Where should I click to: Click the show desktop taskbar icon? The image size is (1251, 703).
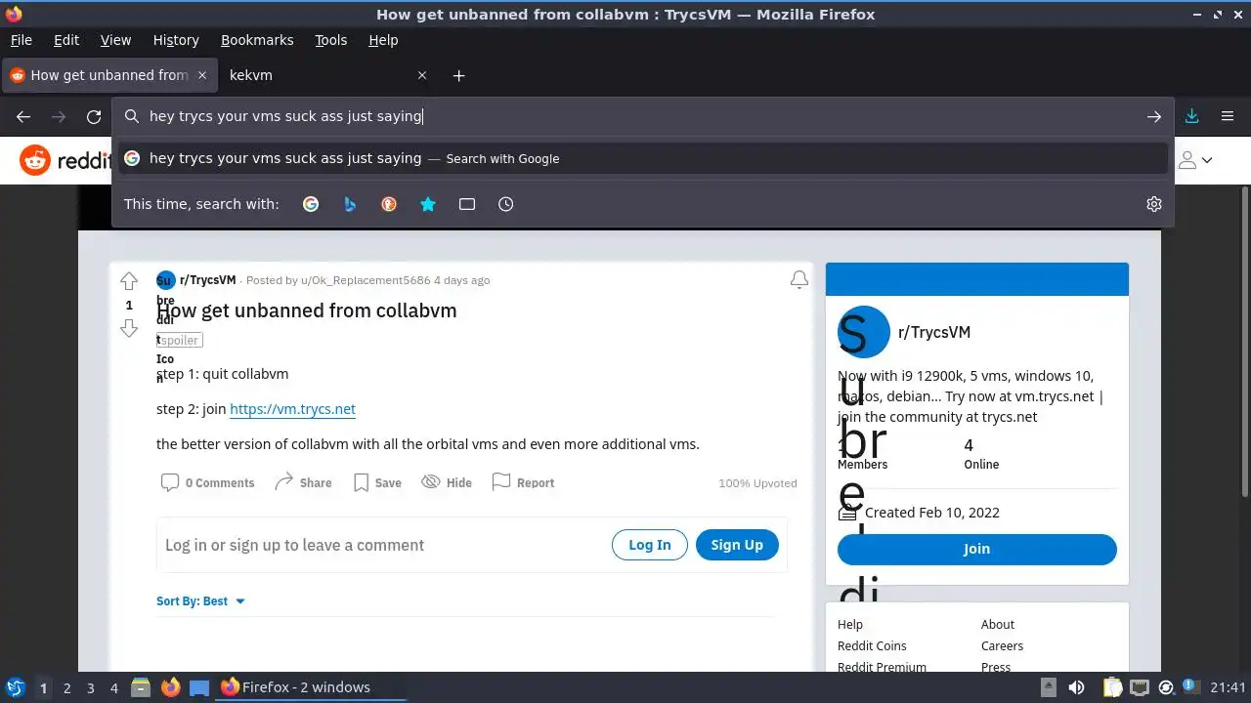coord(199,687)
